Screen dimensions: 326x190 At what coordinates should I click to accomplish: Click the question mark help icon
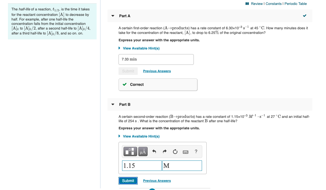196,152
